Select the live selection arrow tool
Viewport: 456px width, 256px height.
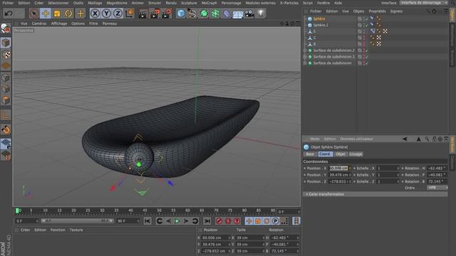tap(33, 14)
